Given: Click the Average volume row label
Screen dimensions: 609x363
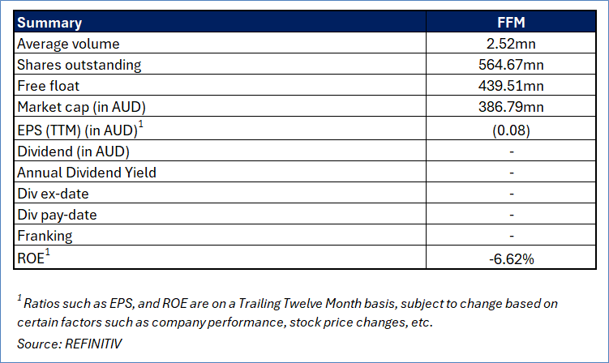Looking at the screenshot, I should click(x=68, y=44).
